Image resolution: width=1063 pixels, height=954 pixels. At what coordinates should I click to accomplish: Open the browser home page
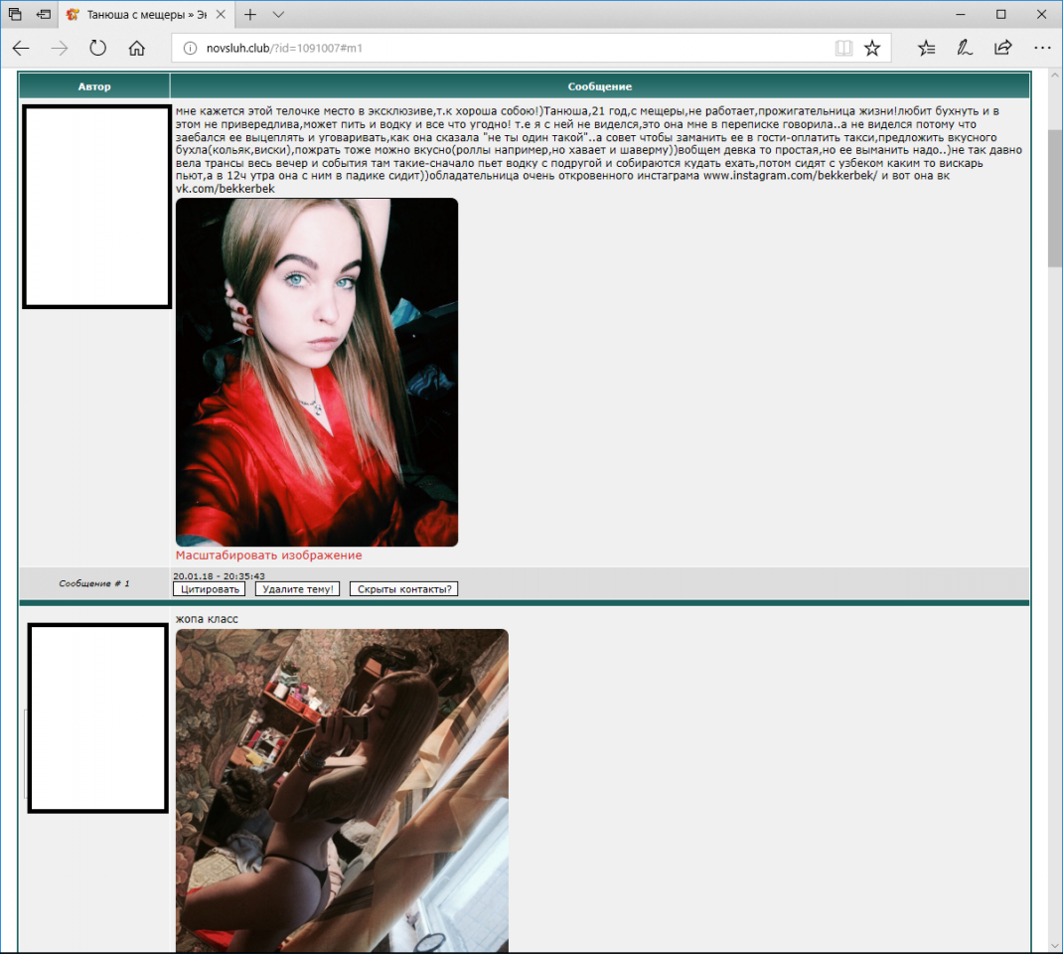point(137,48)
